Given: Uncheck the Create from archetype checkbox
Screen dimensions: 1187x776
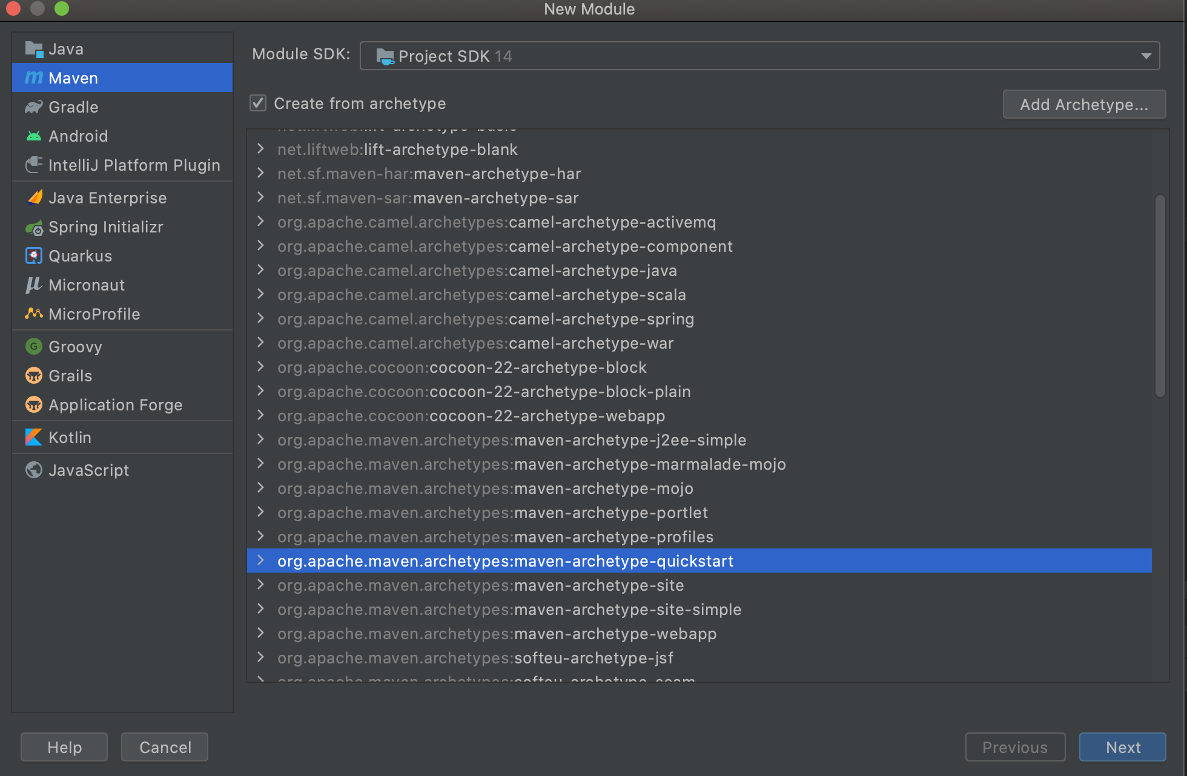Looking at the screenshot, I should point(258,103).
